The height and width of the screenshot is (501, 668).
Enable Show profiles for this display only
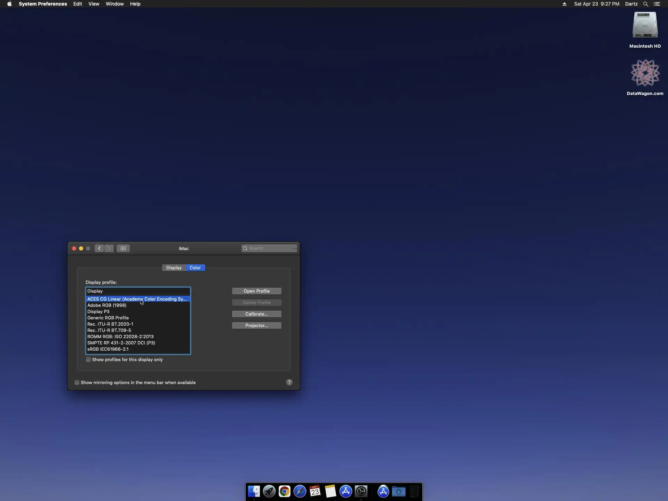[x=88, y=360]
